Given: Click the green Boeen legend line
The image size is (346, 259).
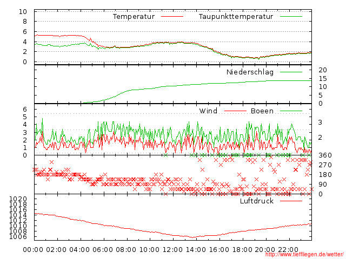Looking at the screenshot, I should coord(291,111).
